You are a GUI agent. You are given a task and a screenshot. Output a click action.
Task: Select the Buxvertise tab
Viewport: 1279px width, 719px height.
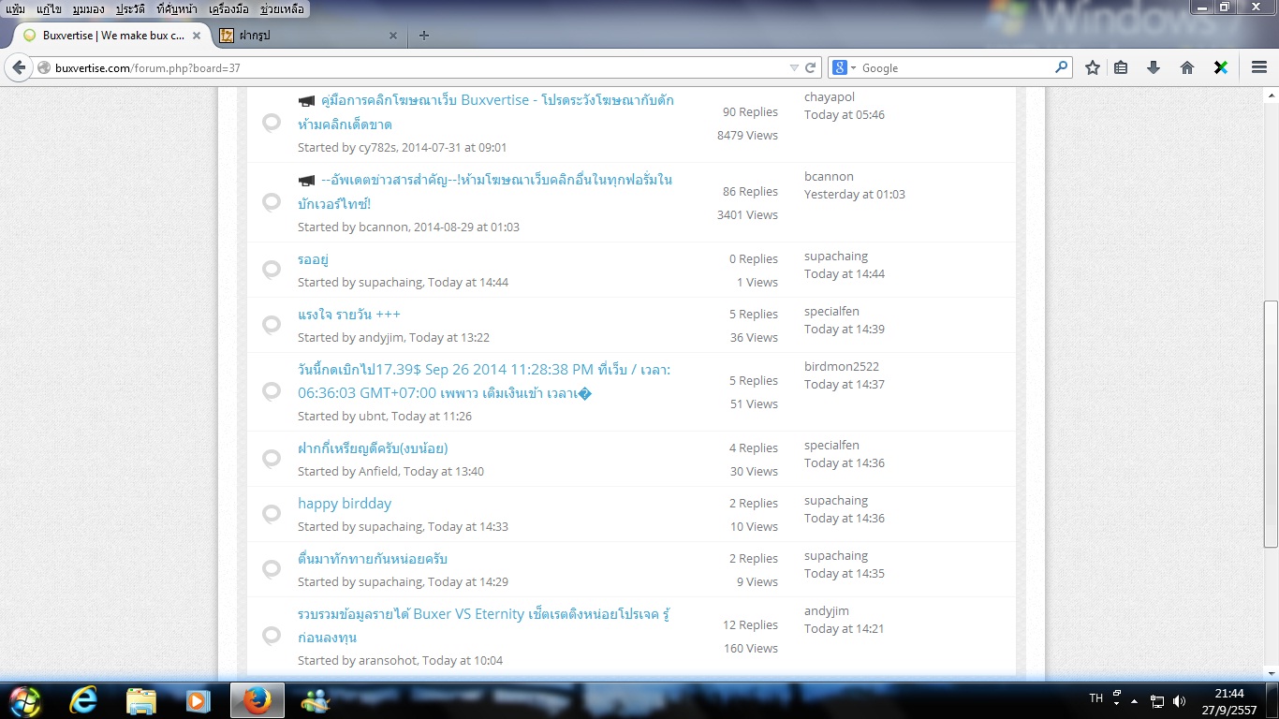111,36
